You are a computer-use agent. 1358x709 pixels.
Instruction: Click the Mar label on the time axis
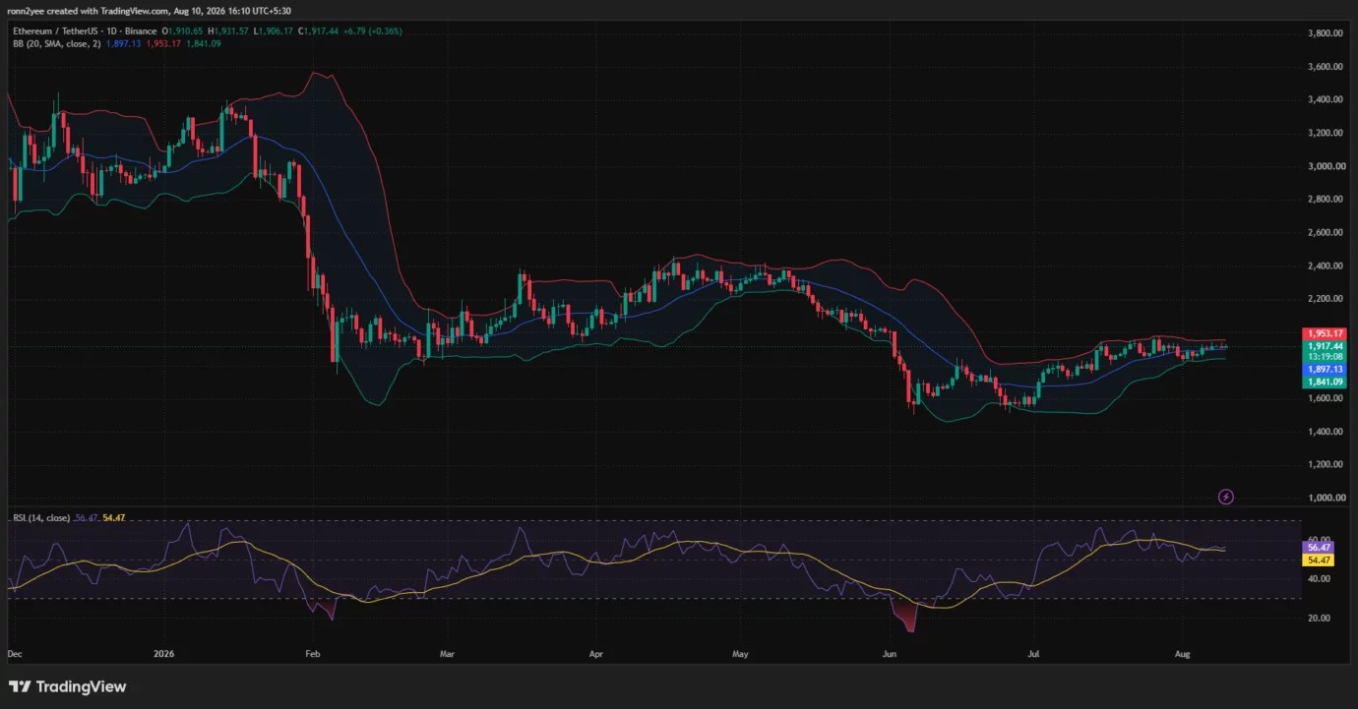click(x=448, y=653)
